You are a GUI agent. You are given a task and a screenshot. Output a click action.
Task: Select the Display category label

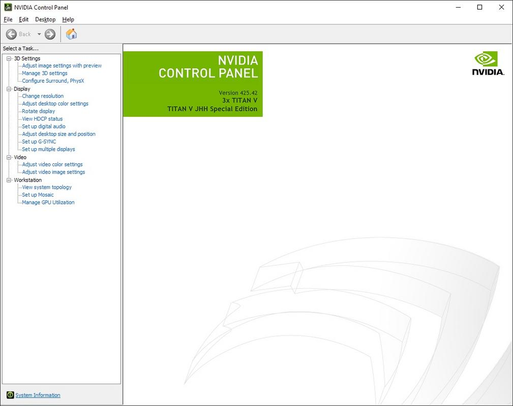coord(22,89)
